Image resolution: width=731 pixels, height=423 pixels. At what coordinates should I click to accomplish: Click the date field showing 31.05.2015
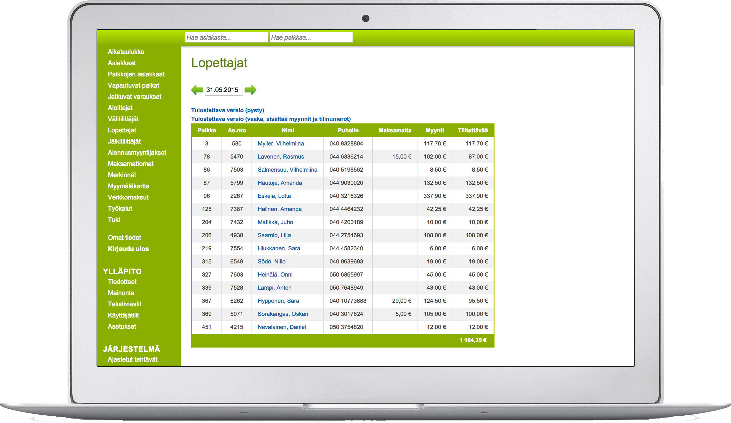click(223, 90)
